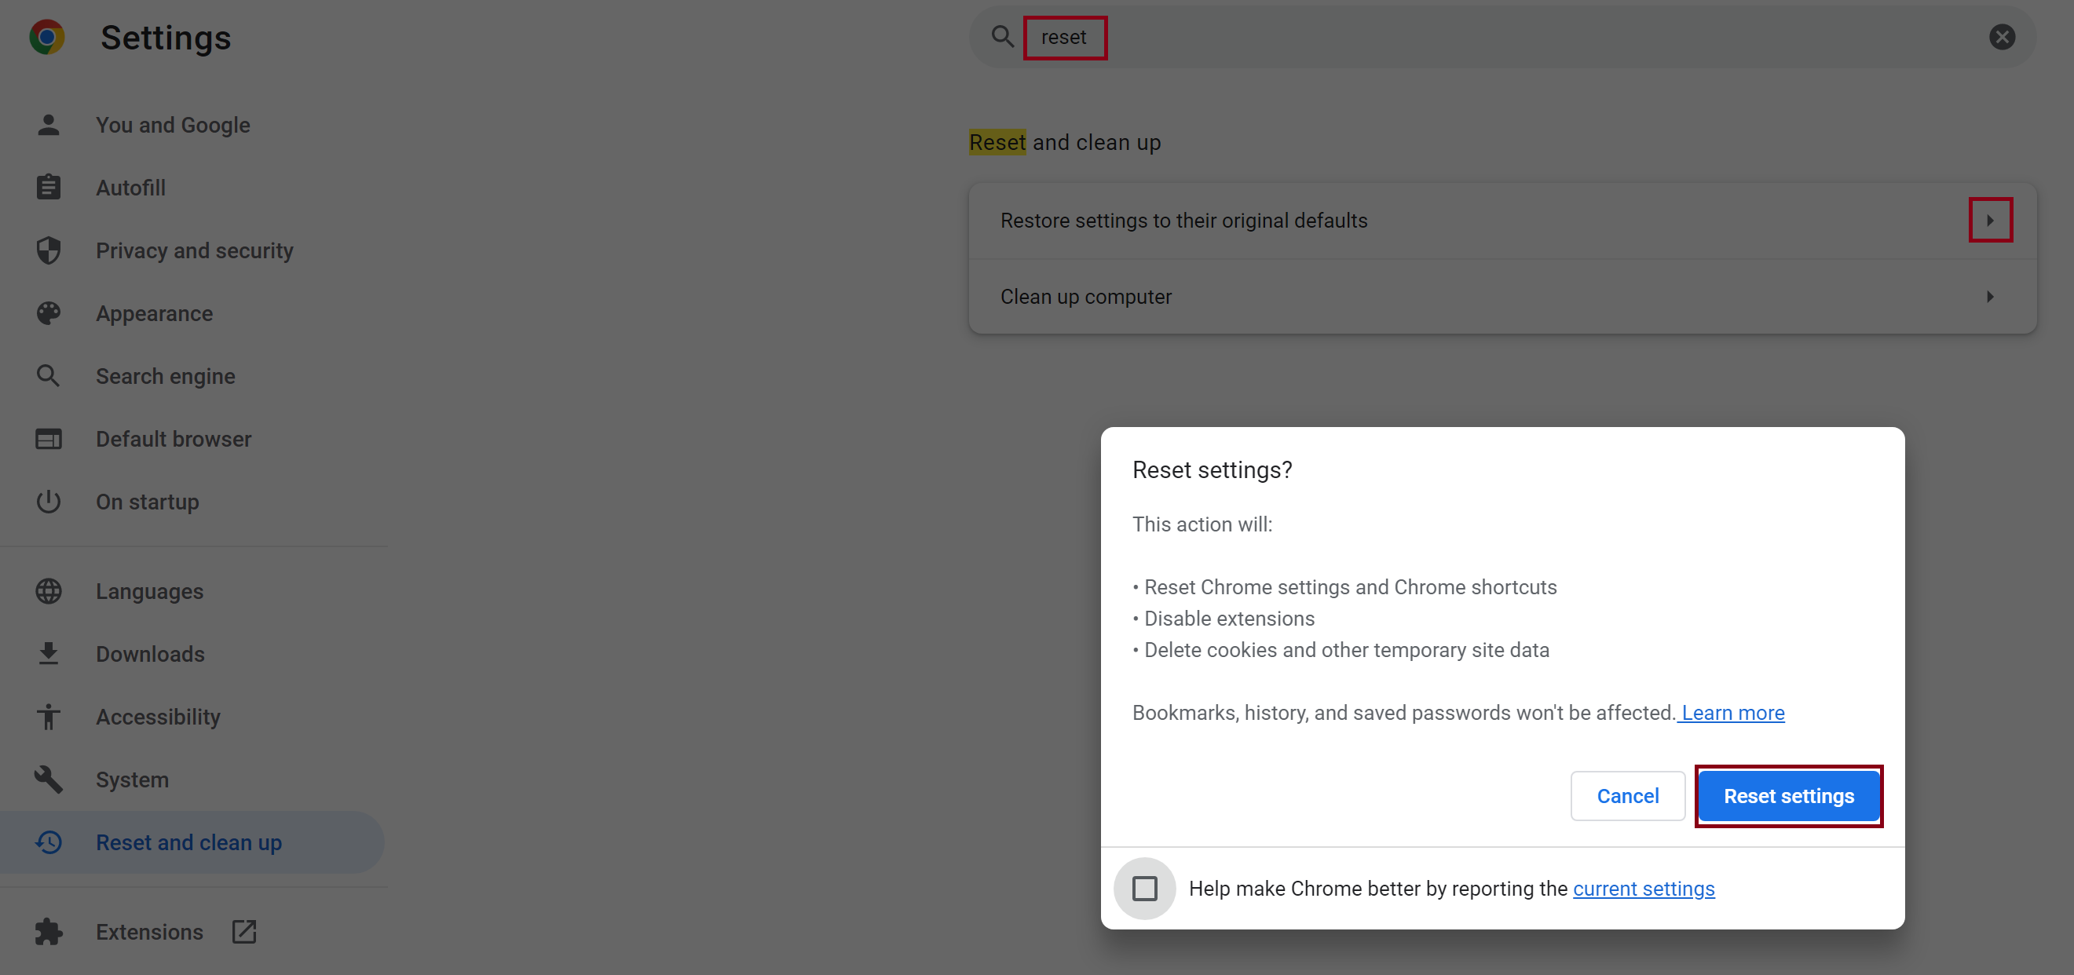Select the Search engine magnifier icon
This screenshot has width=2074, height=975.
coord(49,376)
